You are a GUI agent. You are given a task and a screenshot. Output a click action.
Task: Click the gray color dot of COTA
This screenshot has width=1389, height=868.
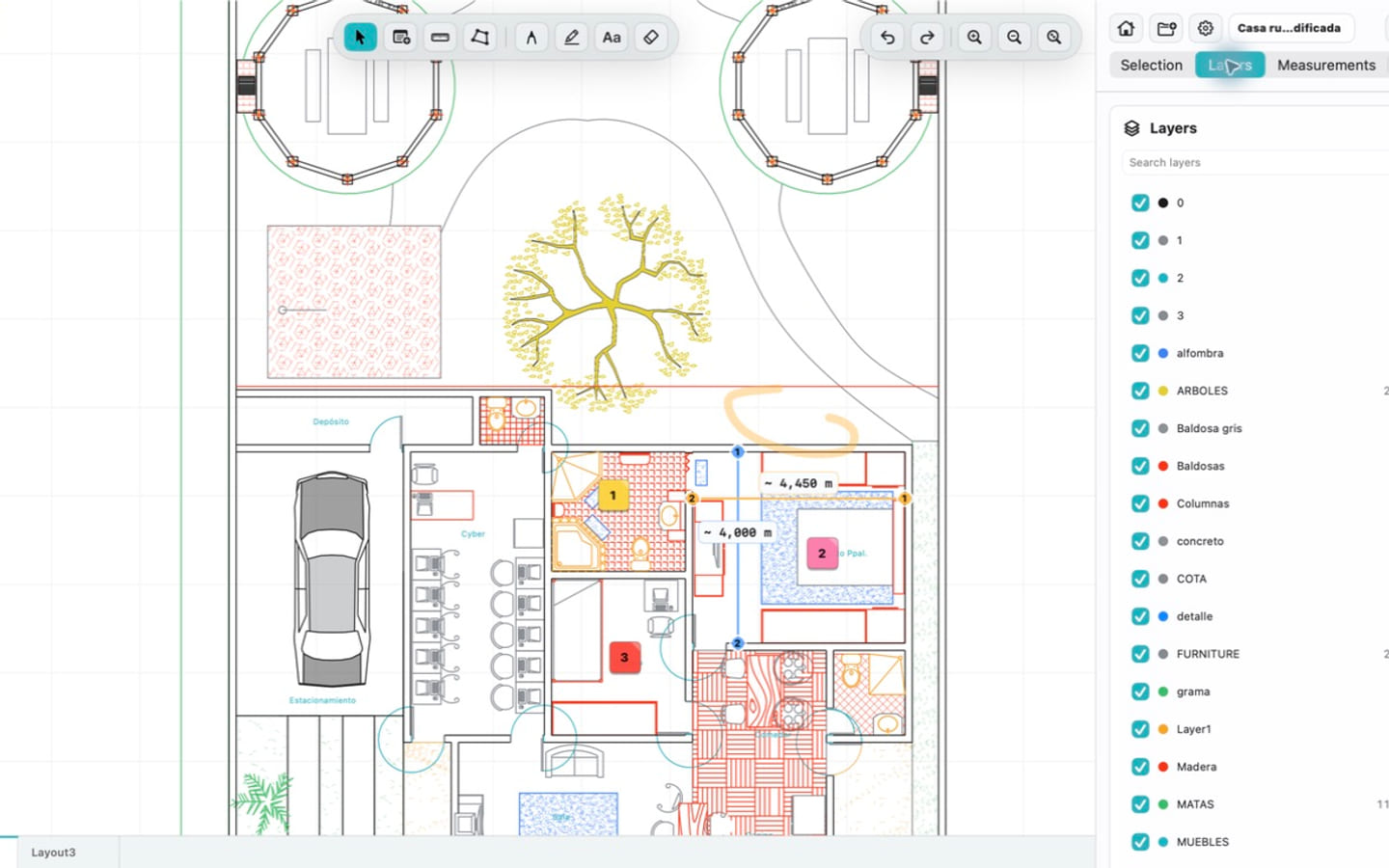(1163, 579)
